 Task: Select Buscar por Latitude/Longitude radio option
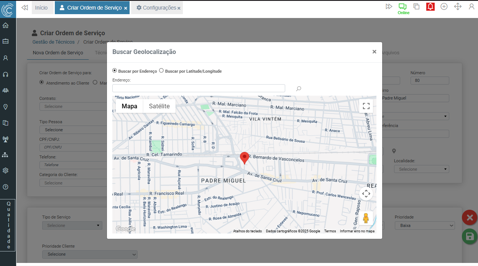click(x=161, y=71)
